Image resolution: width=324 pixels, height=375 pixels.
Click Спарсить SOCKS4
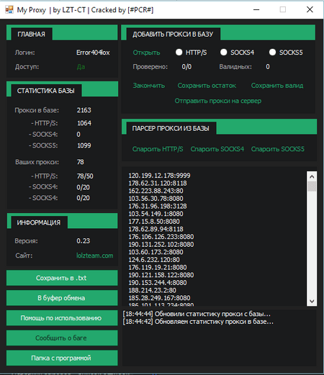click(x=217, y=149)
